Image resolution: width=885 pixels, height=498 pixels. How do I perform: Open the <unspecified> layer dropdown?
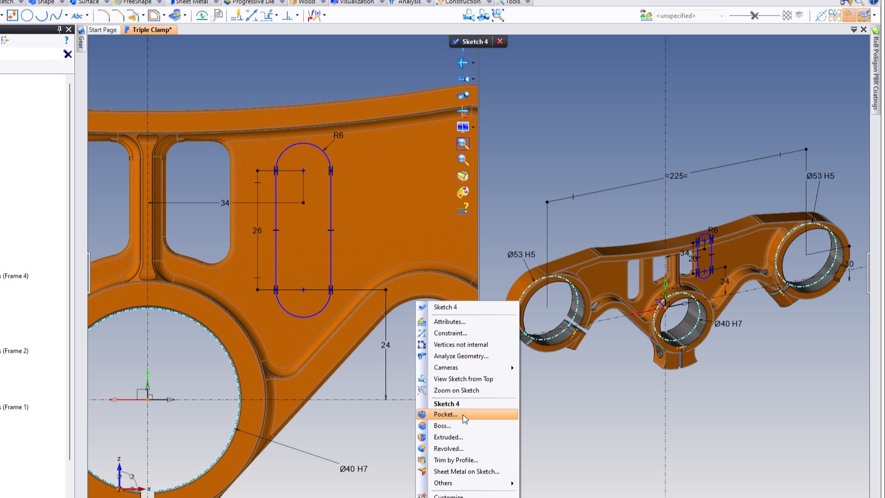tap(690, 16)
